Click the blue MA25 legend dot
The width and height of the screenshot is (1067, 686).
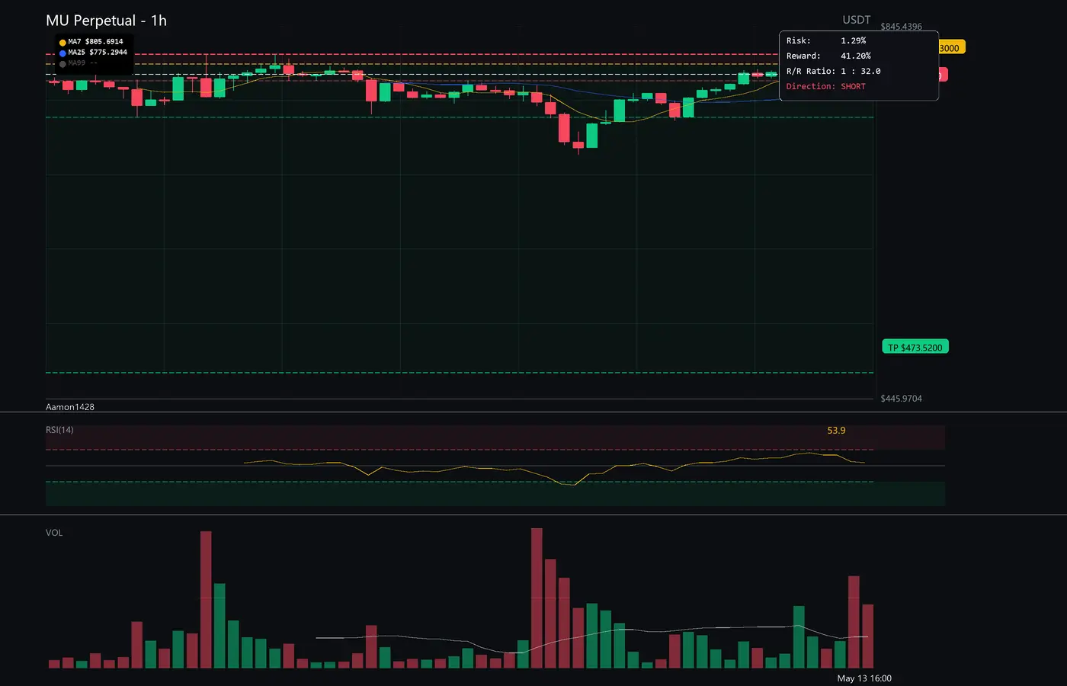62,53
